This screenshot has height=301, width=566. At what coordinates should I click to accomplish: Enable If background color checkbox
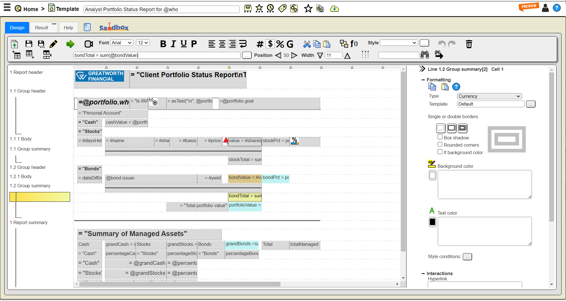[440, 152]
